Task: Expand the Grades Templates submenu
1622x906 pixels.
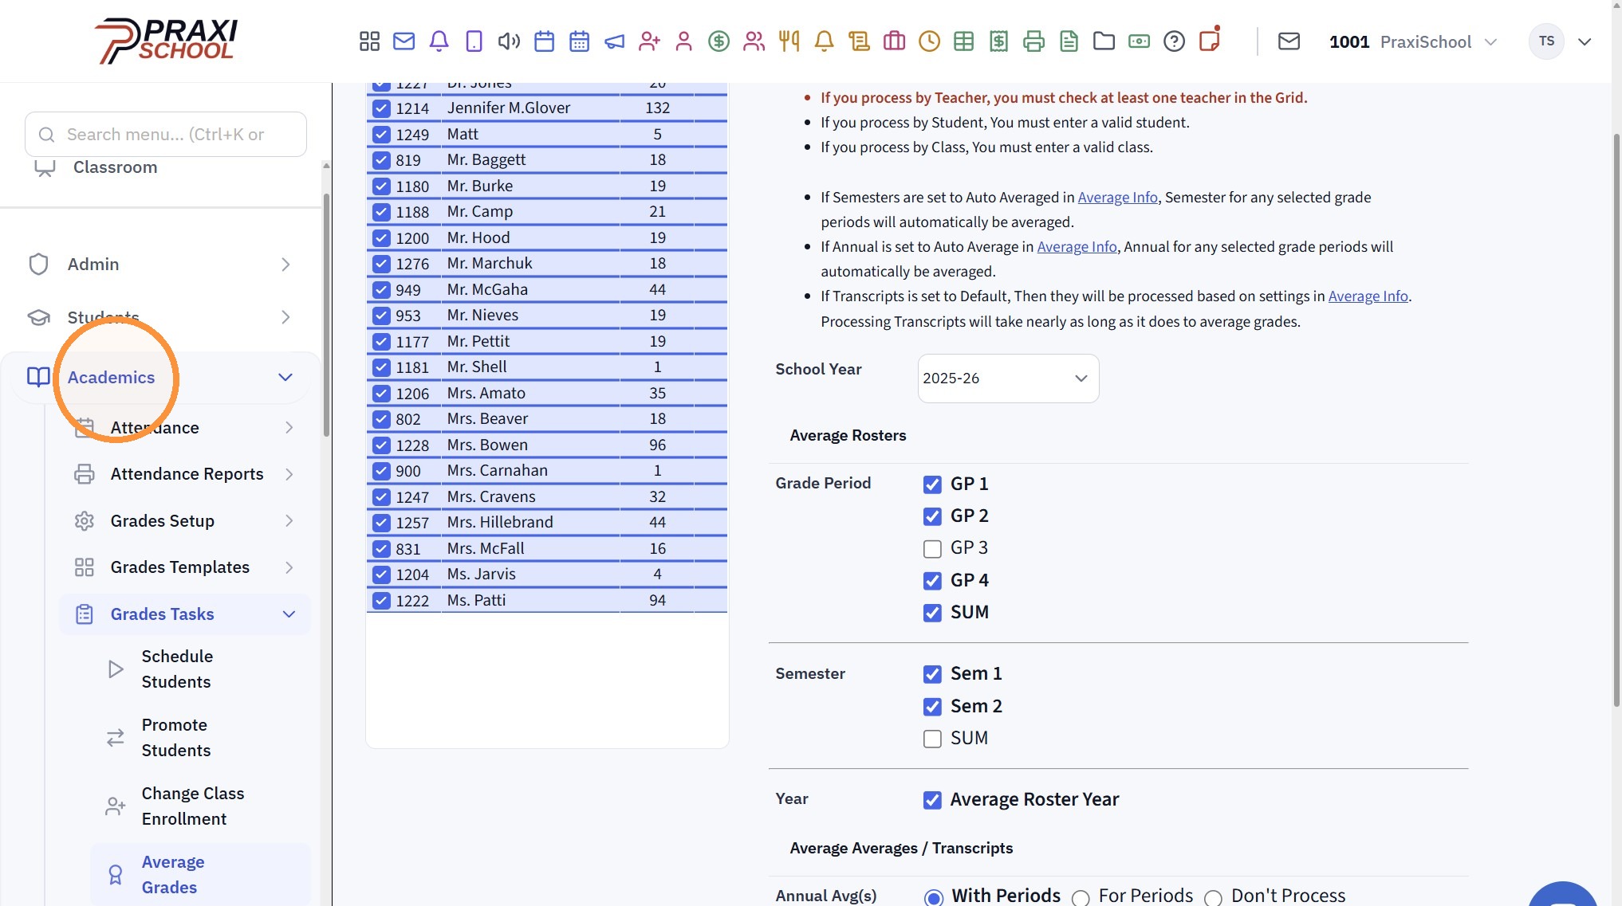Action: [185, 567]
